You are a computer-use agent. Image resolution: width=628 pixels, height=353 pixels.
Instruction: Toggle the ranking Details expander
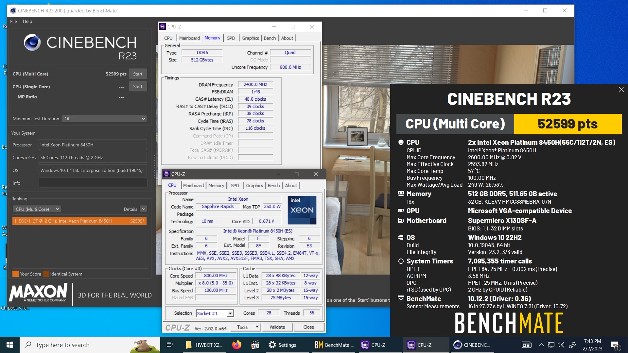(x=143, y=209)
